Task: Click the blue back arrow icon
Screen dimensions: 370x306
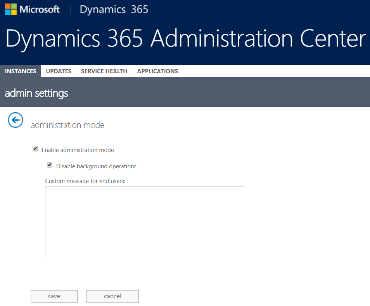Action: coord(16,120)
